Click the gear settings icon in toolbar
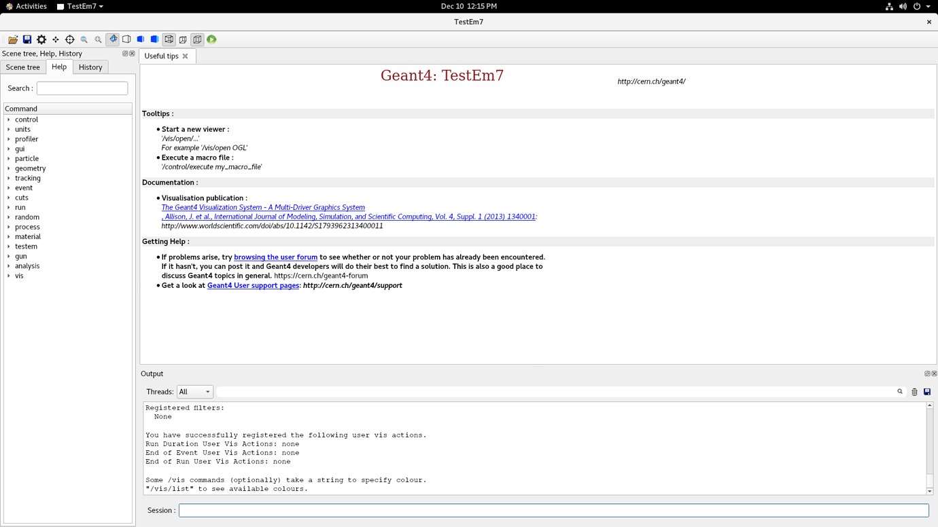This screenshot has height=527, width=938. point(41,39)
